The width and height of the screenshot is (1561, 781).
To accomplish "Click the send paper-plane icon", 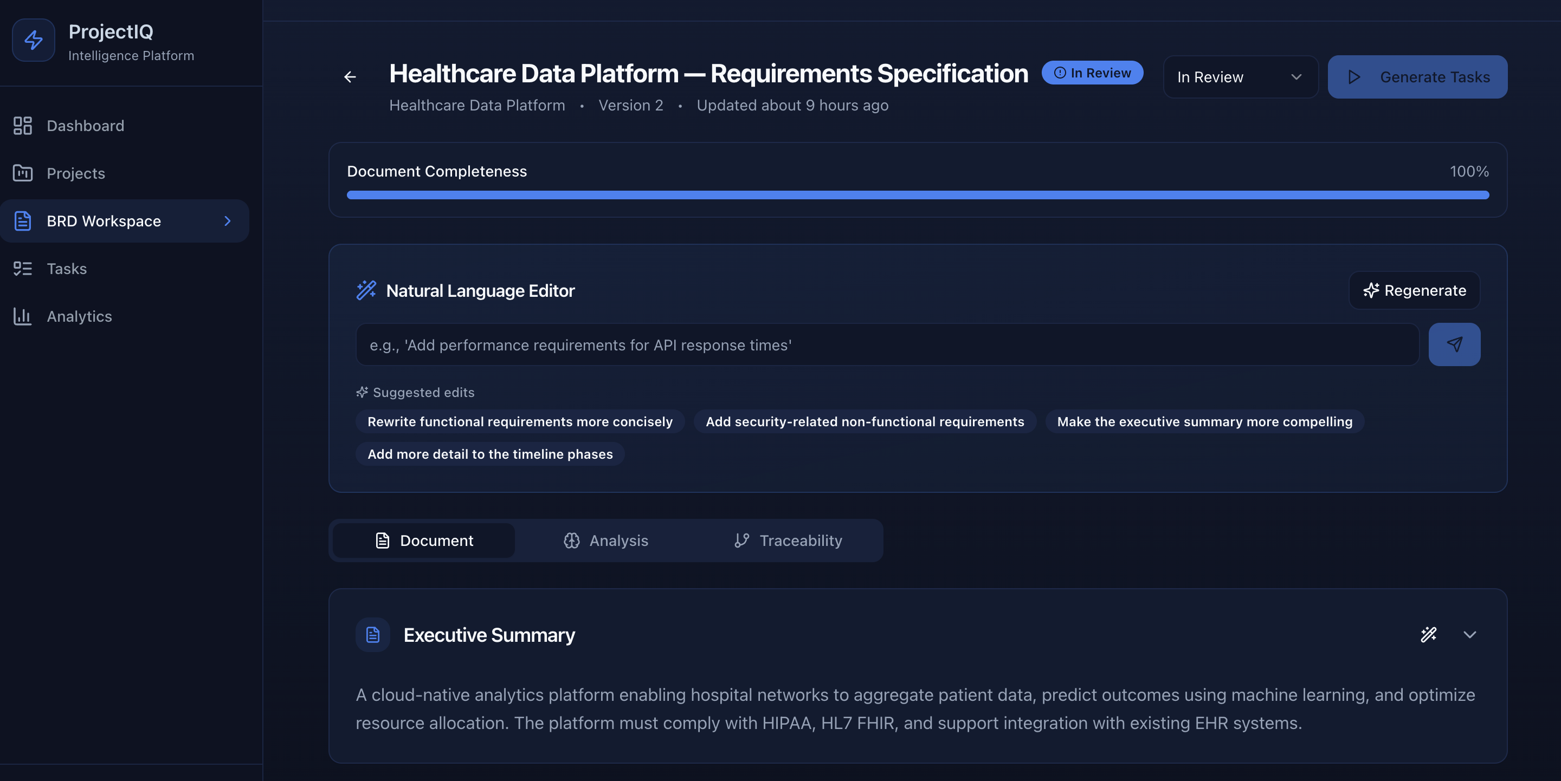I will 1454,344.
